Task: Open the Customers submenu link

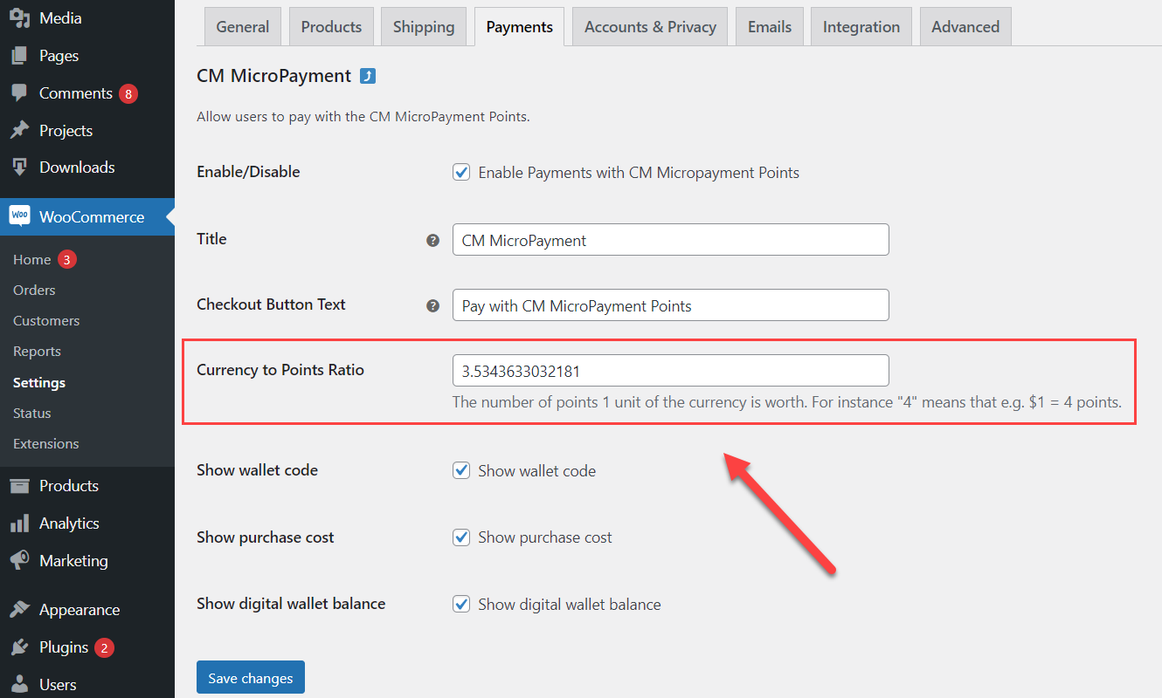Action: tap(46, 320)
